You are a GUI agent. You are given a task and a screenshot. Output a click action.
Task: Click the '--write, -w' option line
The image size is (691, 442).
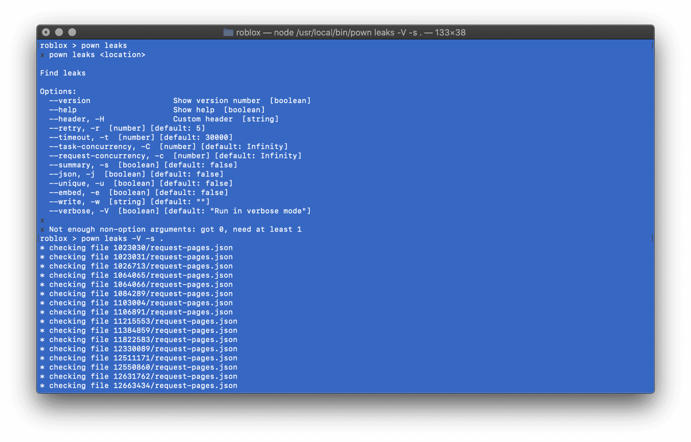[x=129, y=202]
